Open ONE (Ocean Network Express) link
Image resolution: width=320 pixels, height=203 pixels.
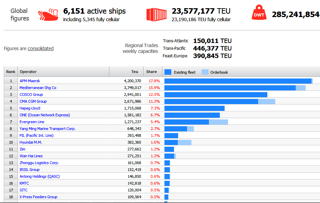44,115
